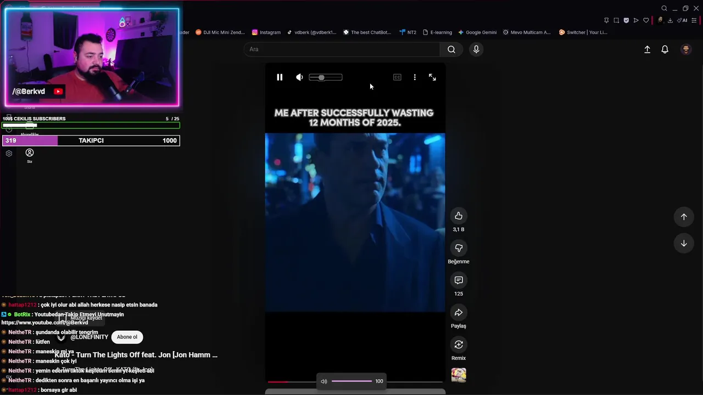Open the Siz profile sidebar item

coord(30,155)
